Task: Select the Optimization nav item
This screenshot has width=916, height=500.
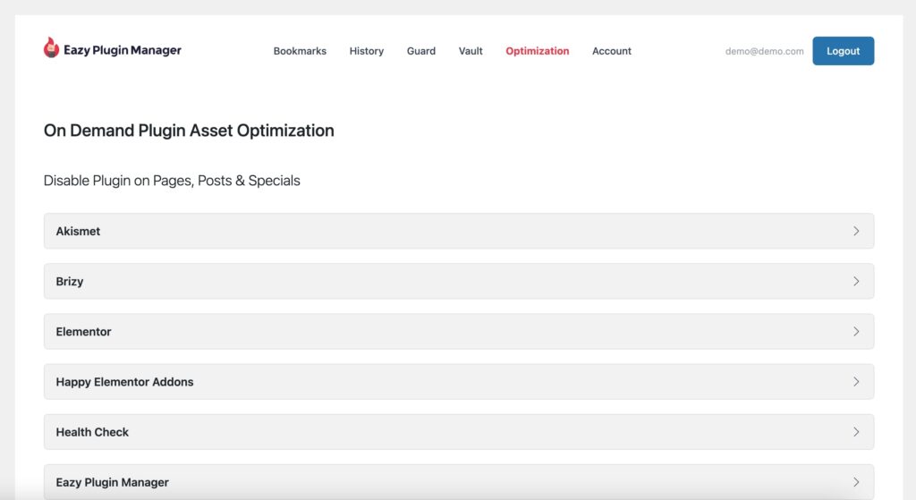Action: (x=538, y=51)
